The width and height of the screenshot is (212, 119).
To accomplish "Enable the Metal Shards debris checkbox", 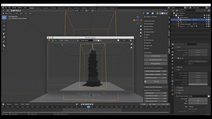I will coord(145,26).
